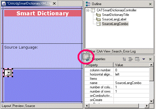This screenshot has width=156, height=109.
Task: Select the Smart Dictionary title banner
Action: click(x=43, y=13)
